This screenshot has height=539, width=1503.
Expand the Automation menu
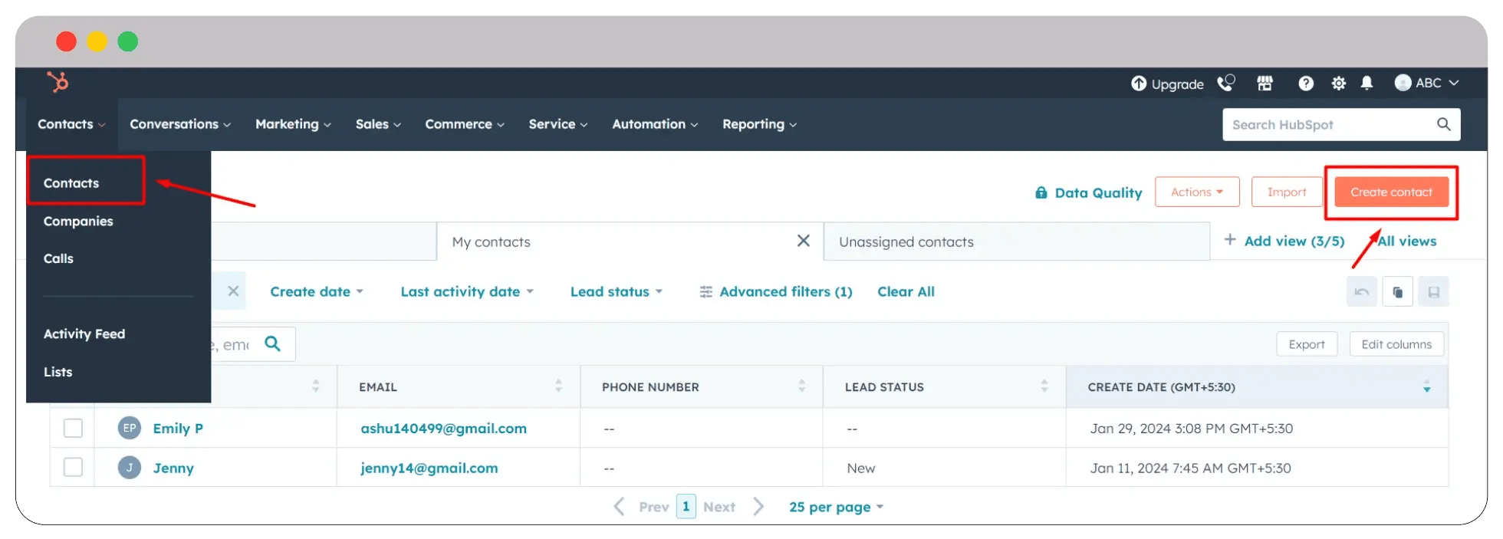tap(655, 124)
